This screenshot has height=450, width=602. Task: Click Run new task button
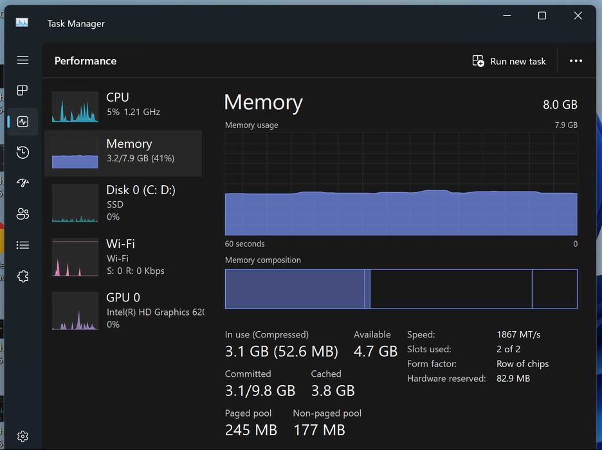click(509, 61)
